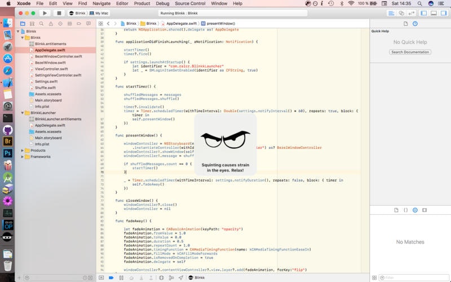451x282 pixels.
Task: Open the Code Snippet library
Action: (405, 210)
